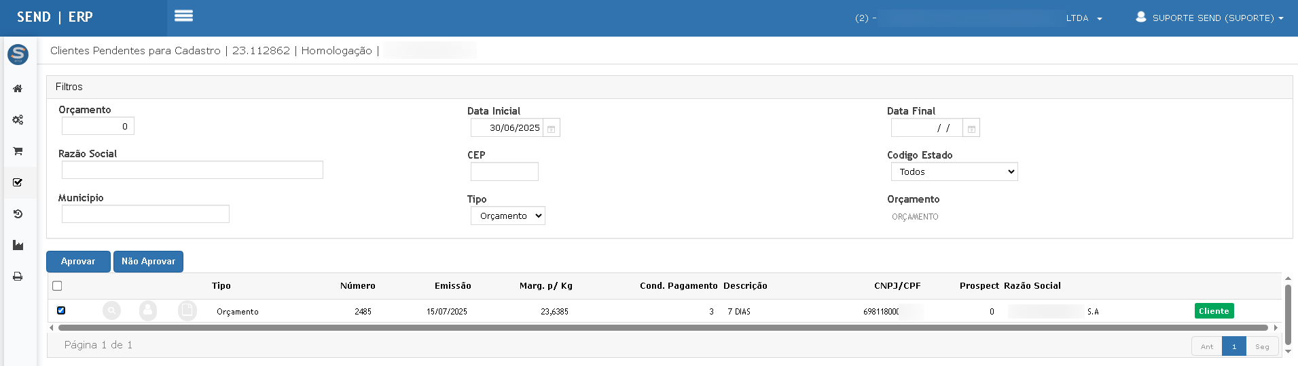Screen dimensions: 1298x366
Task: Click the user avatar icon beside SUPORTE SEND
Action: 1141,17
